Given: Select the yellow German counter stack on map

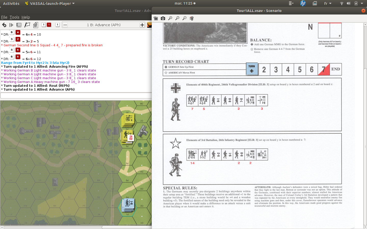Looking at the screenshot, I should 128,120.
